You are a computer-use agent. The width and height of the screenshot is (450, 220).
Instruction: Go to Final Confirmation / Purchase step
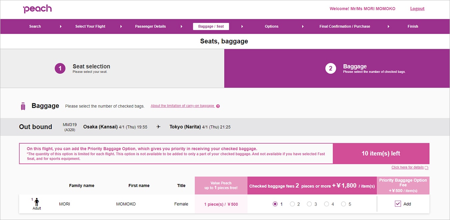(345, 26)
